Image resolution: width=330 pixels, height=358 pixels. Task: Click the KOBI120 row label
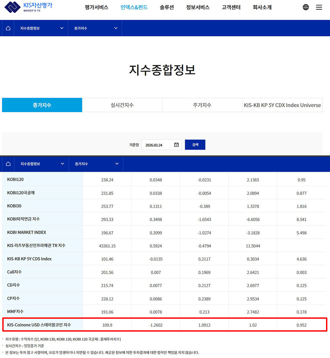(15, 179)
